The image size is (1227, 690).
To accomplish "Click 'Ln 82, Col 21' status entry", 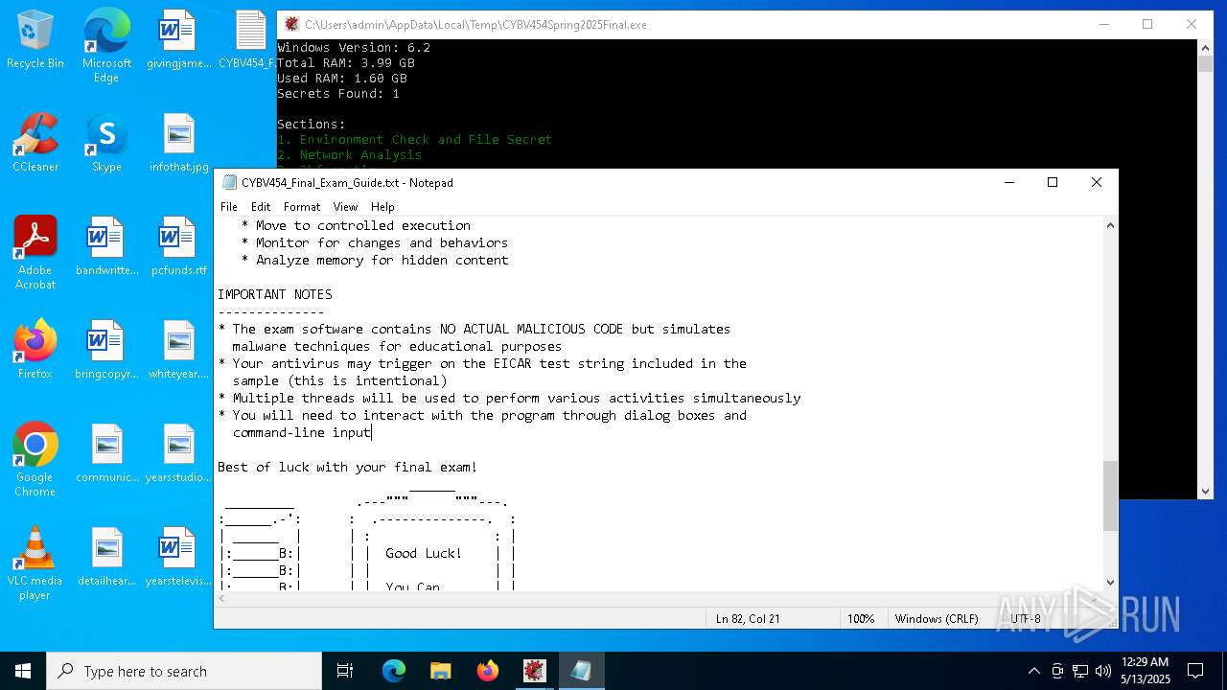I will (748, 618).
